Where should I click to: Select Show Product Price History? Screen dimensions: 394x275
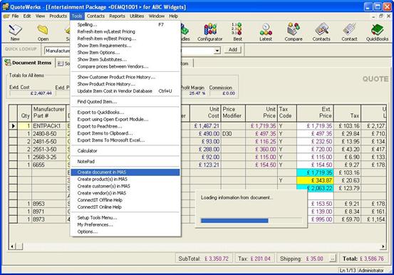(x=125, y=84)
